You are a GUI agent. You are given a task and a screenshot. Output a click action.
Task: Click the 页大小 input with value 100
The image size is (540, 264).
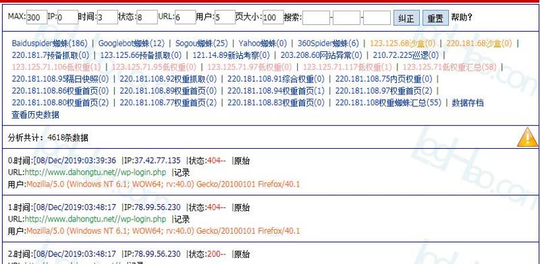(273, 18)
